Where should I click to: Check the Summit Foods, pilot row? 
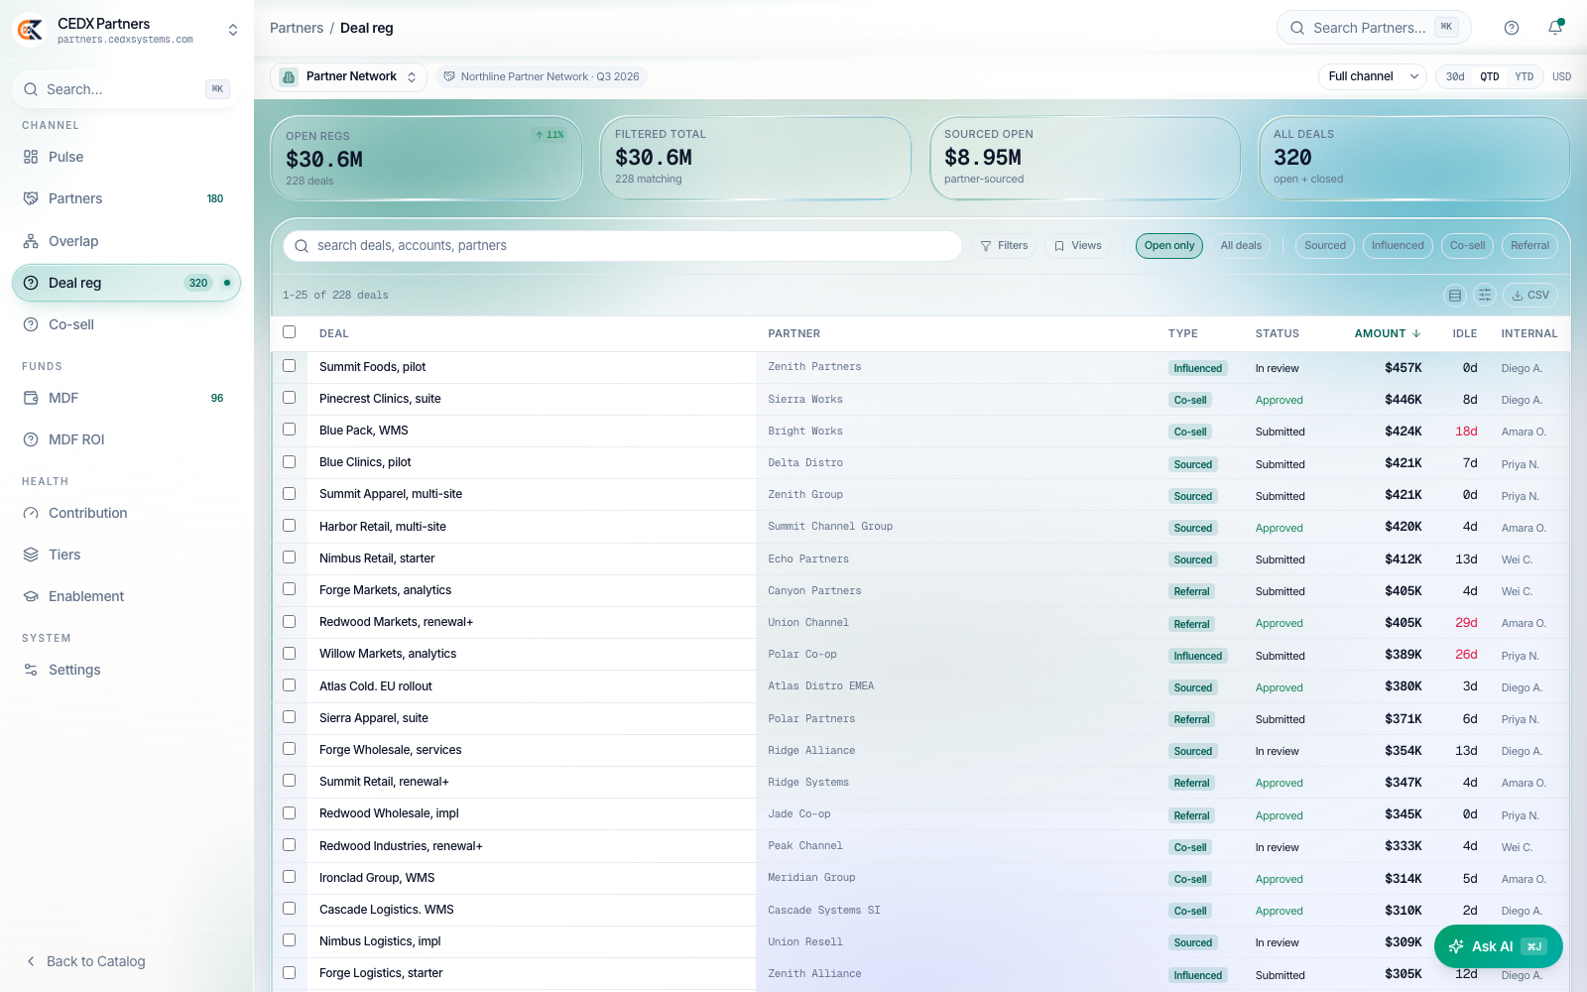pyautogui.click(x=289, y=366)
